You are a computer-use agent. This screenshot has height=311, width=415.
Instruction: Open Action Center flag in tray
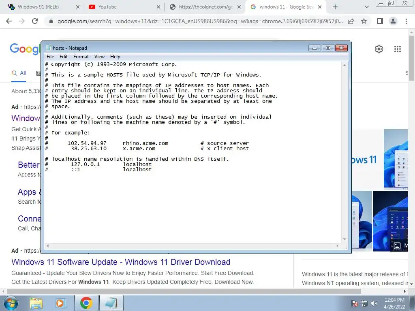pyautogui.click(x=354, y=303)
